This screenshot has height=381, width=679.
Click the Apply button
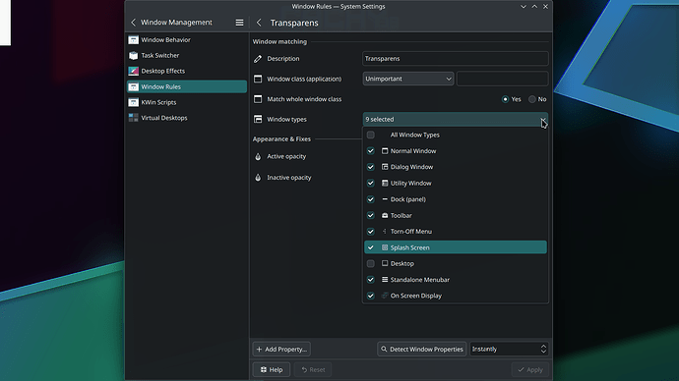point(530,370)
